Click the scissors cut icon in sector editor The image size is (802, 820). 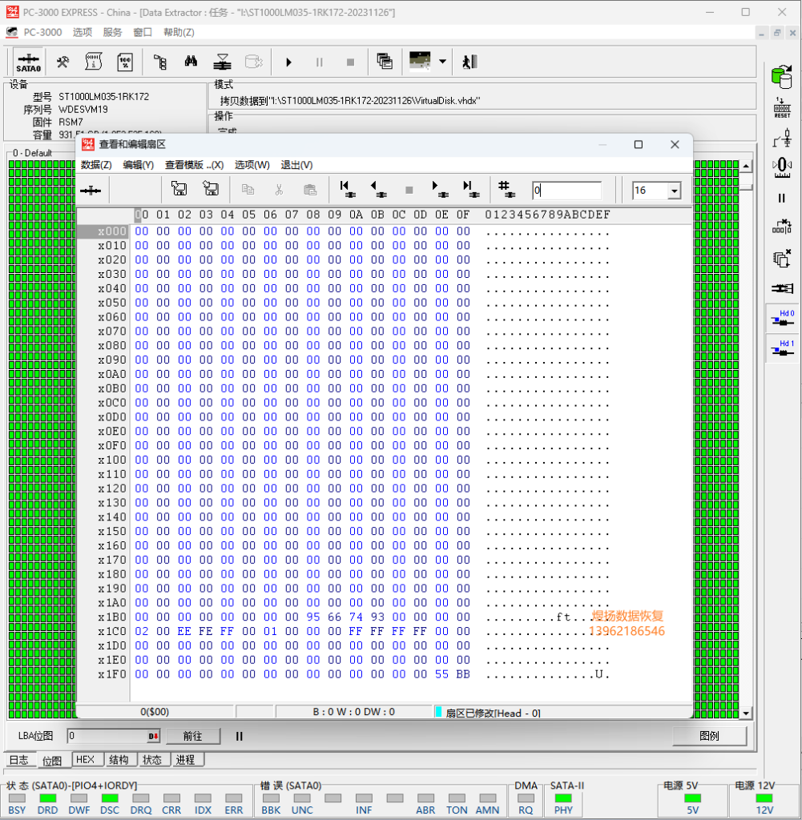click(280, 189)
